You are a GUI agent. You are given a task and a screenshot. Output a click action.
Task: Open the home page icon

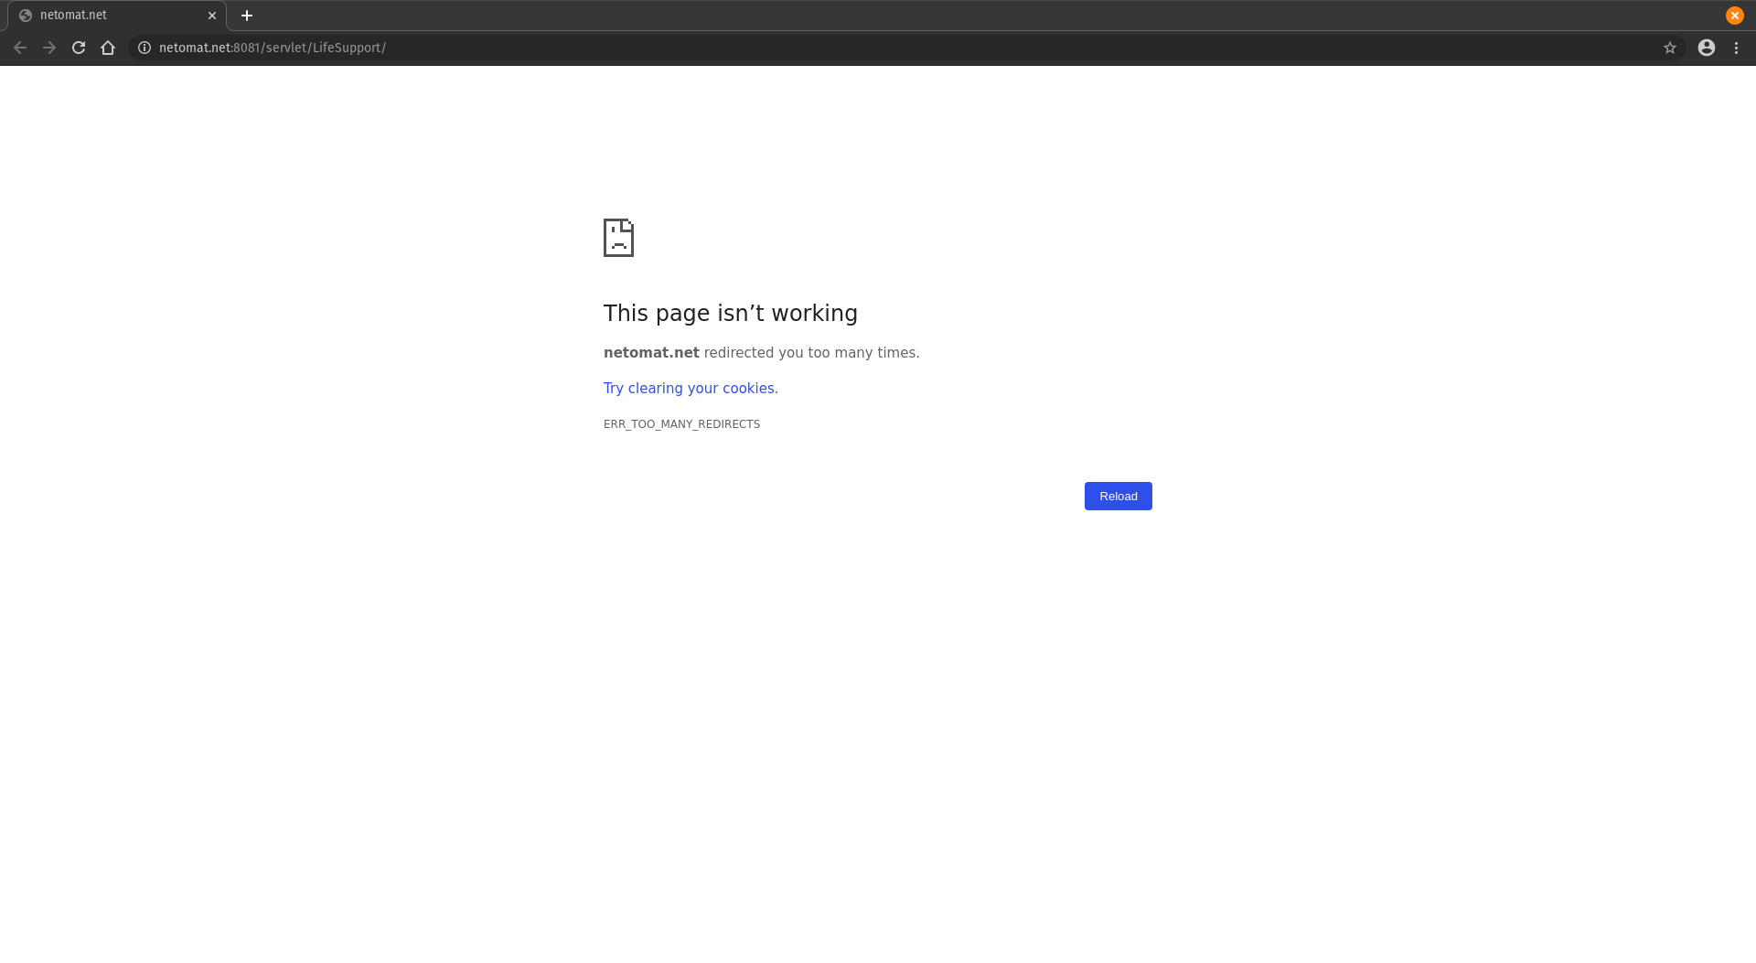click(x=108, y=48)
